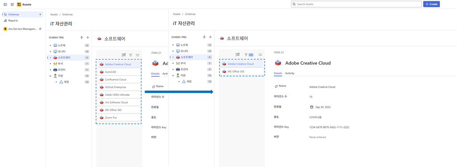Click the Jira Service Management lightning icon
This screenshot has width=457, height=167.
5,29
